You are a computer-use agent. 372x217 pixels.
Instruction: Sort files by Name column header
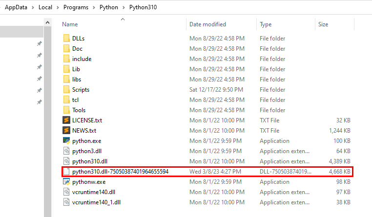pyautogui.click(x=70, y=24)
